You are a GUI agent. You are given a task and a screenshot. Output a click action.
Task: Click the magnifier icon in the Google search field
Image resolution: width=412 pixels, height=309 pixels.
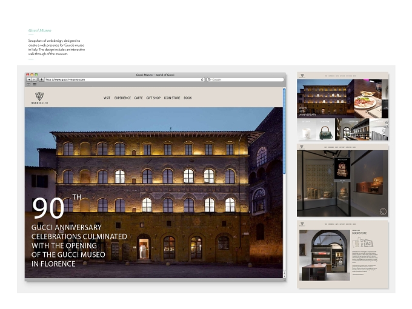point(210,79)
